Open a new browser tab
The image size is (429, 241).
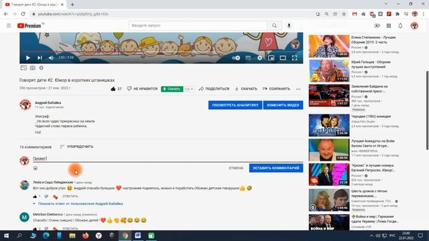tap(72, 5)
